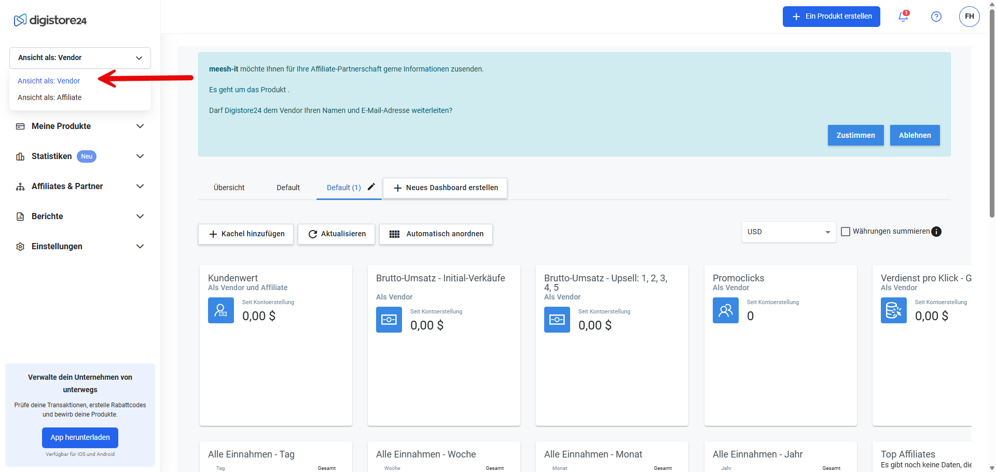Click the Statistiken chart icon
The height and width of the screenshot is (472, 996).
pos(20,156)
